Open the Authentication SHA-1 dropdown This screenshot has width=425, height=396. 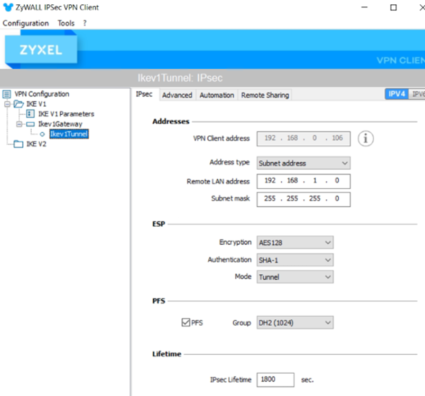point(295,260)
